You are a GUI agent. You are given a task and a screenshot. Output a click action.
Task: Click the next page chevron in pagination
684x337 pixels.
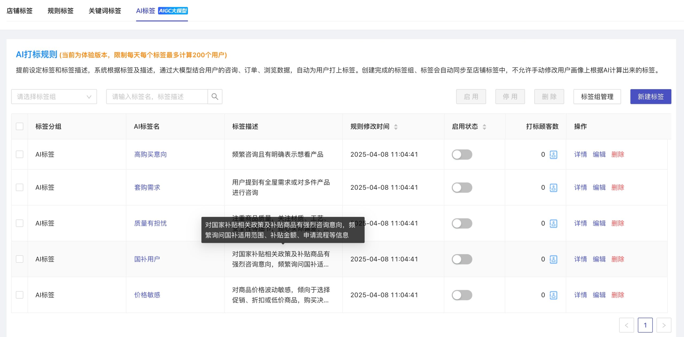pos(664,325)
